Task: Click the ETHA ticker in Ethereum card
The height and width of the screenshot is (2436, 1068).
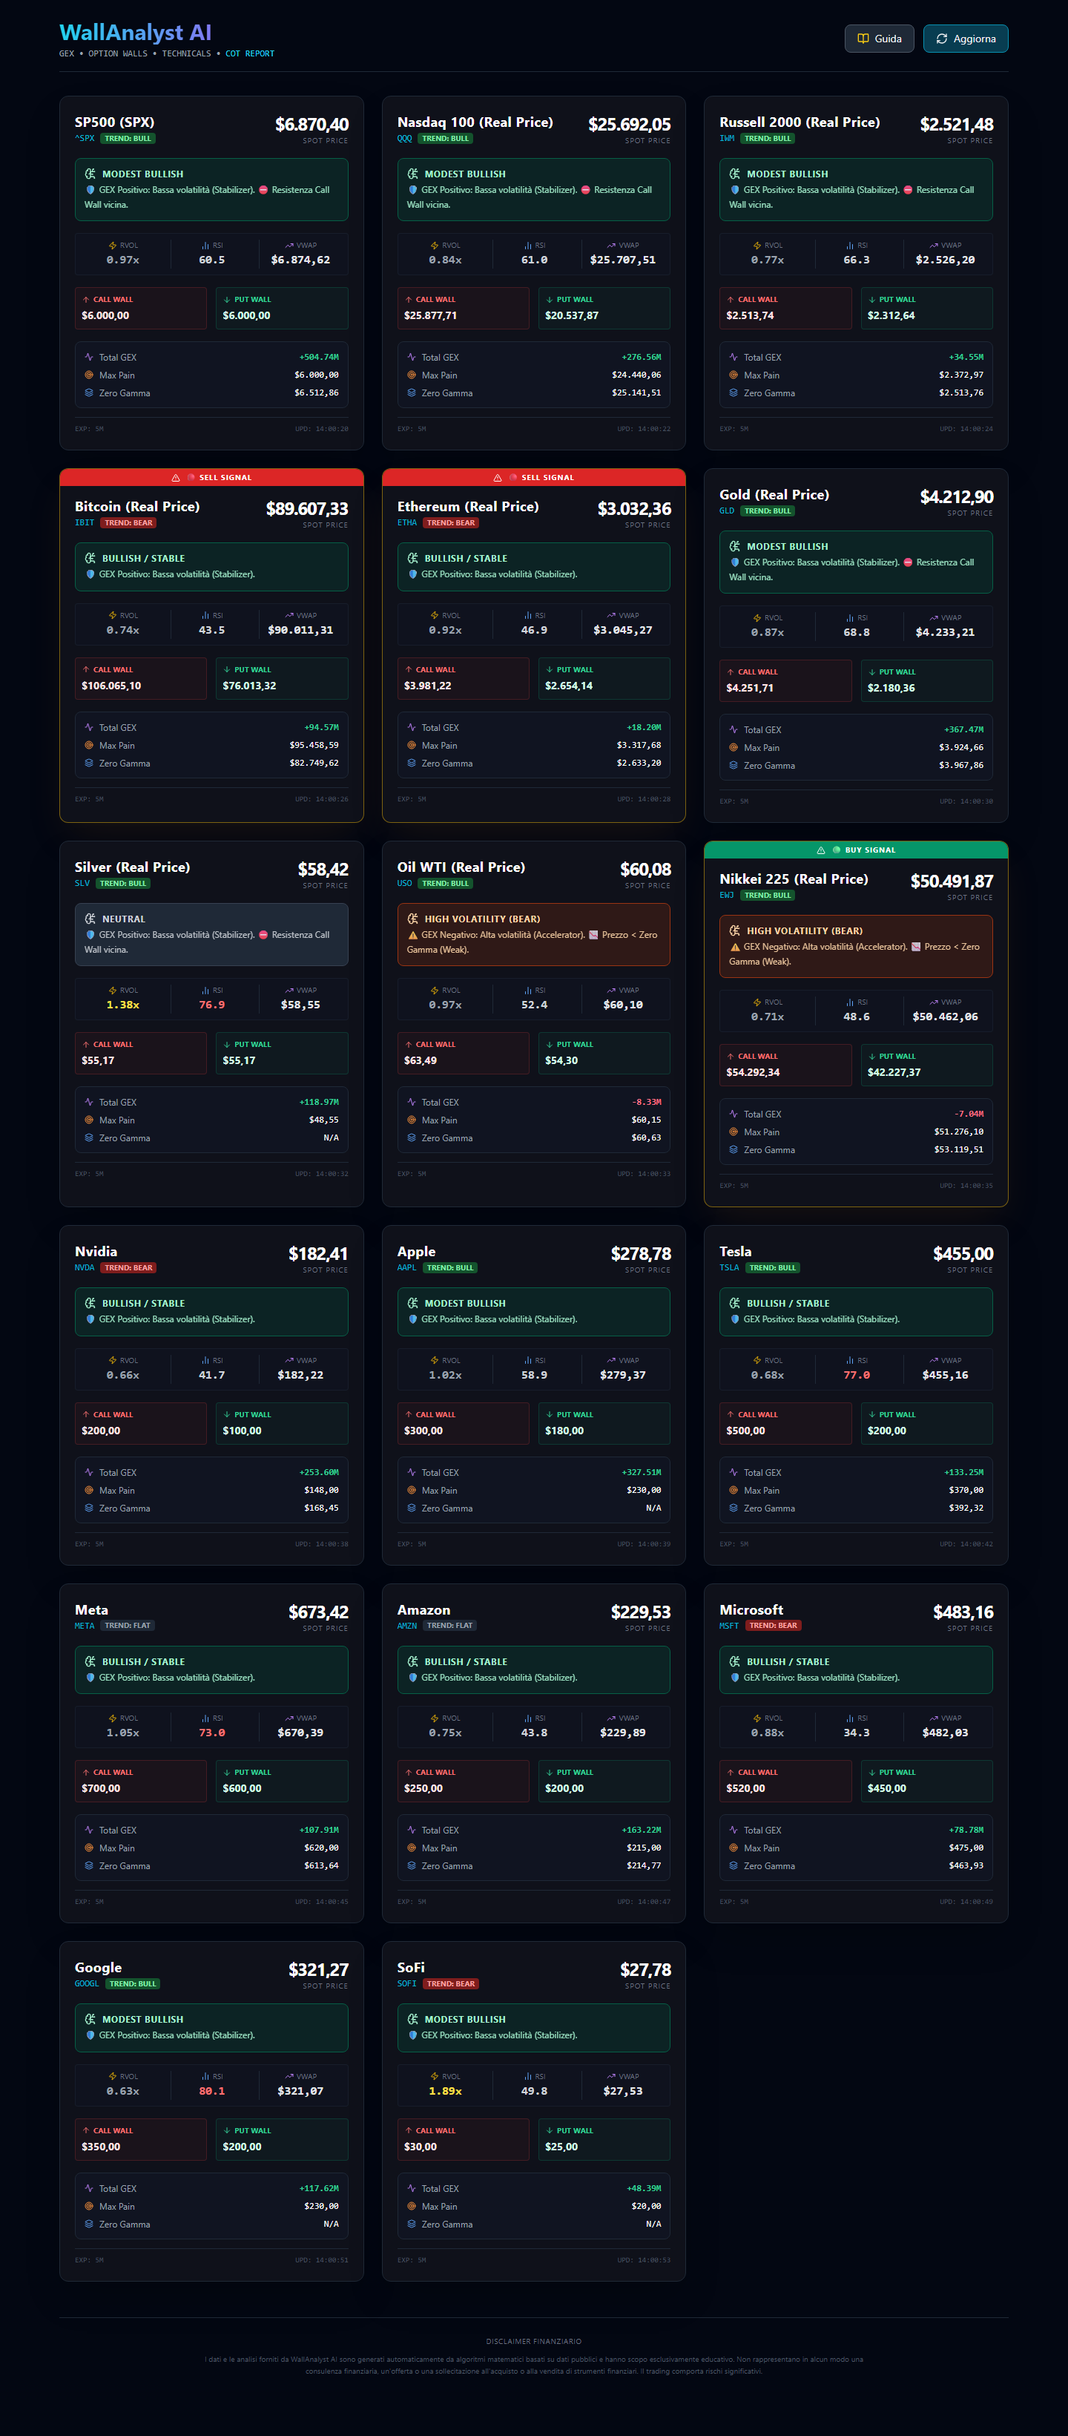Action: point(406,523)
